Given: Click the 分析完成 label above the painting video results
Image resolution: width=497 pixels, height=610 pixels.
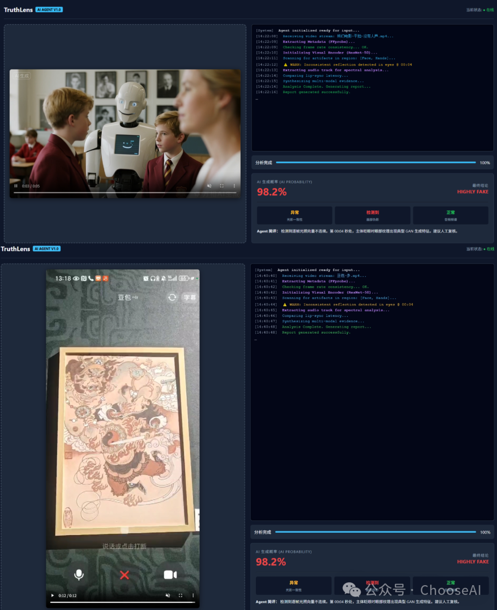Looking at the screenshot, I should click(x=263, y=532).
